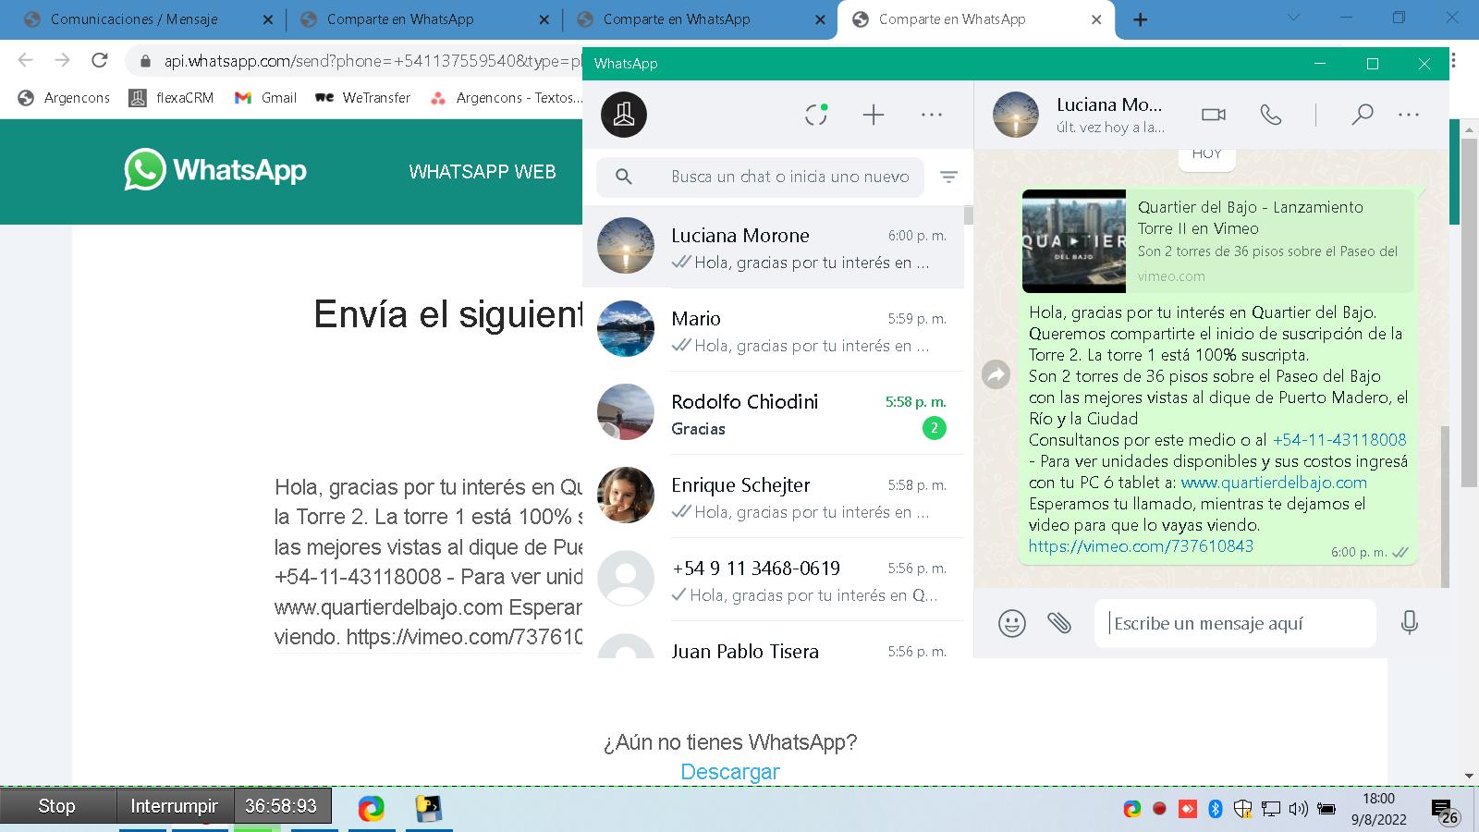Play the Quartier del Bajo video preview
1479x832 pixels.
point(1074,241)
